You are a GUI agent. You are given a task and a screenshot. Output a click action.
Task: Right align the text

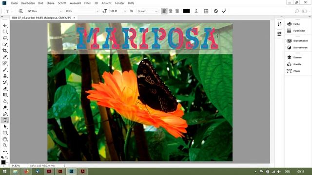[177, 11]
